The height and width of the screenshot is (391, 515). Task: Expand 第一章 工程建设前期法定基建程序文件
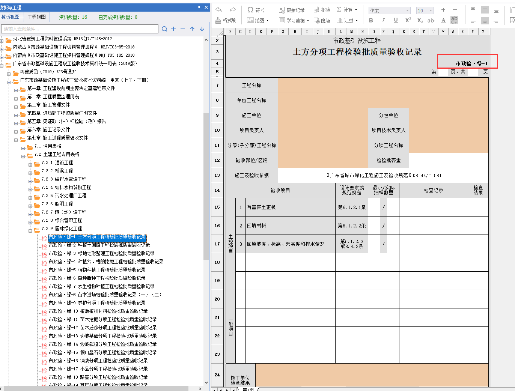16,90
